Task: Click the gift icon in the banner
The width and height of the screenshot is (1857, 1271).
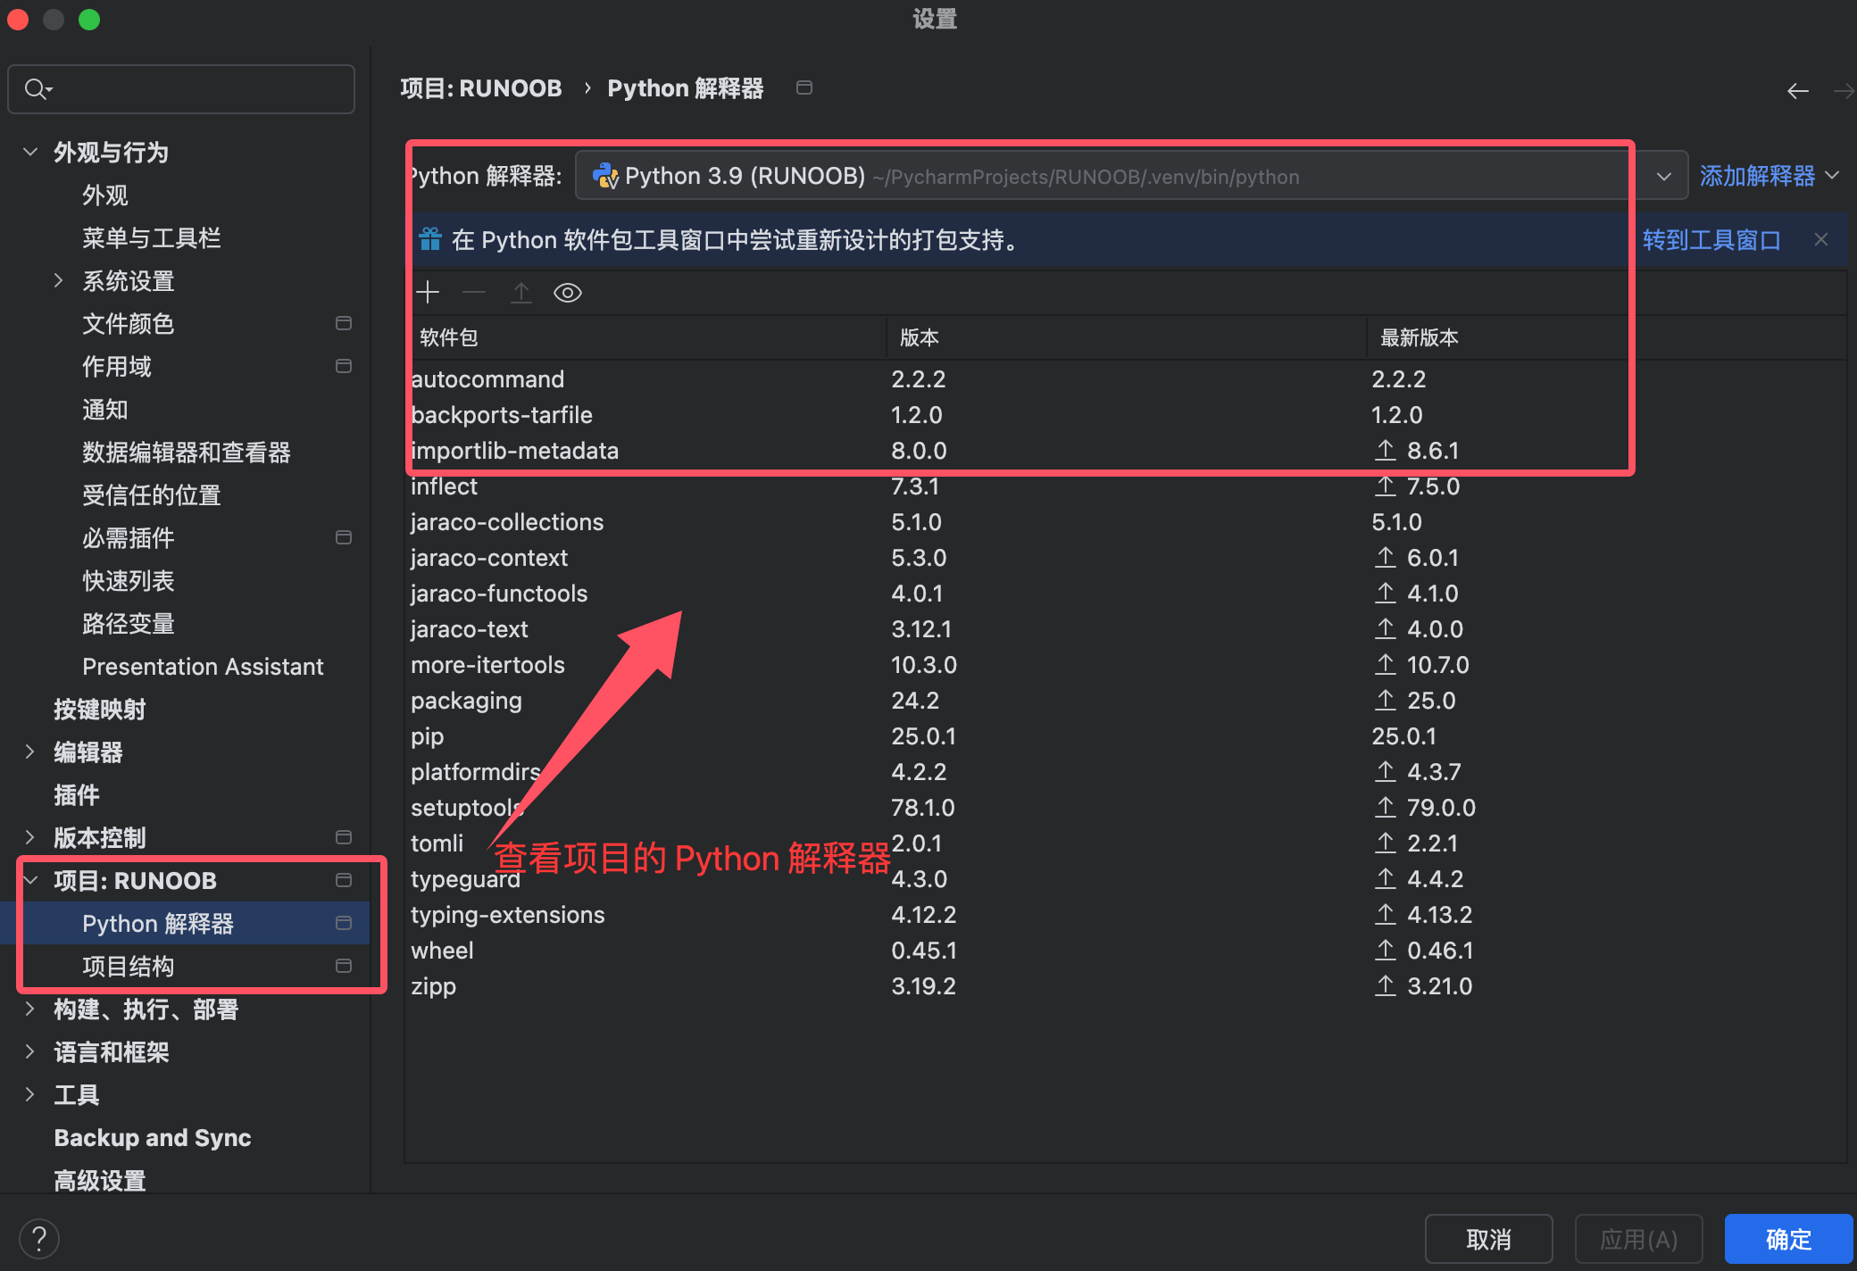Action: 430,239
